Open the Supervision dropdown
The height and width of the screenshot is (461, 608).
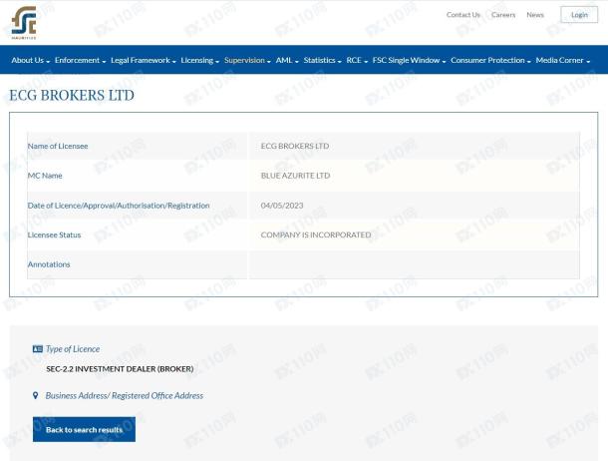pos(247,60)
